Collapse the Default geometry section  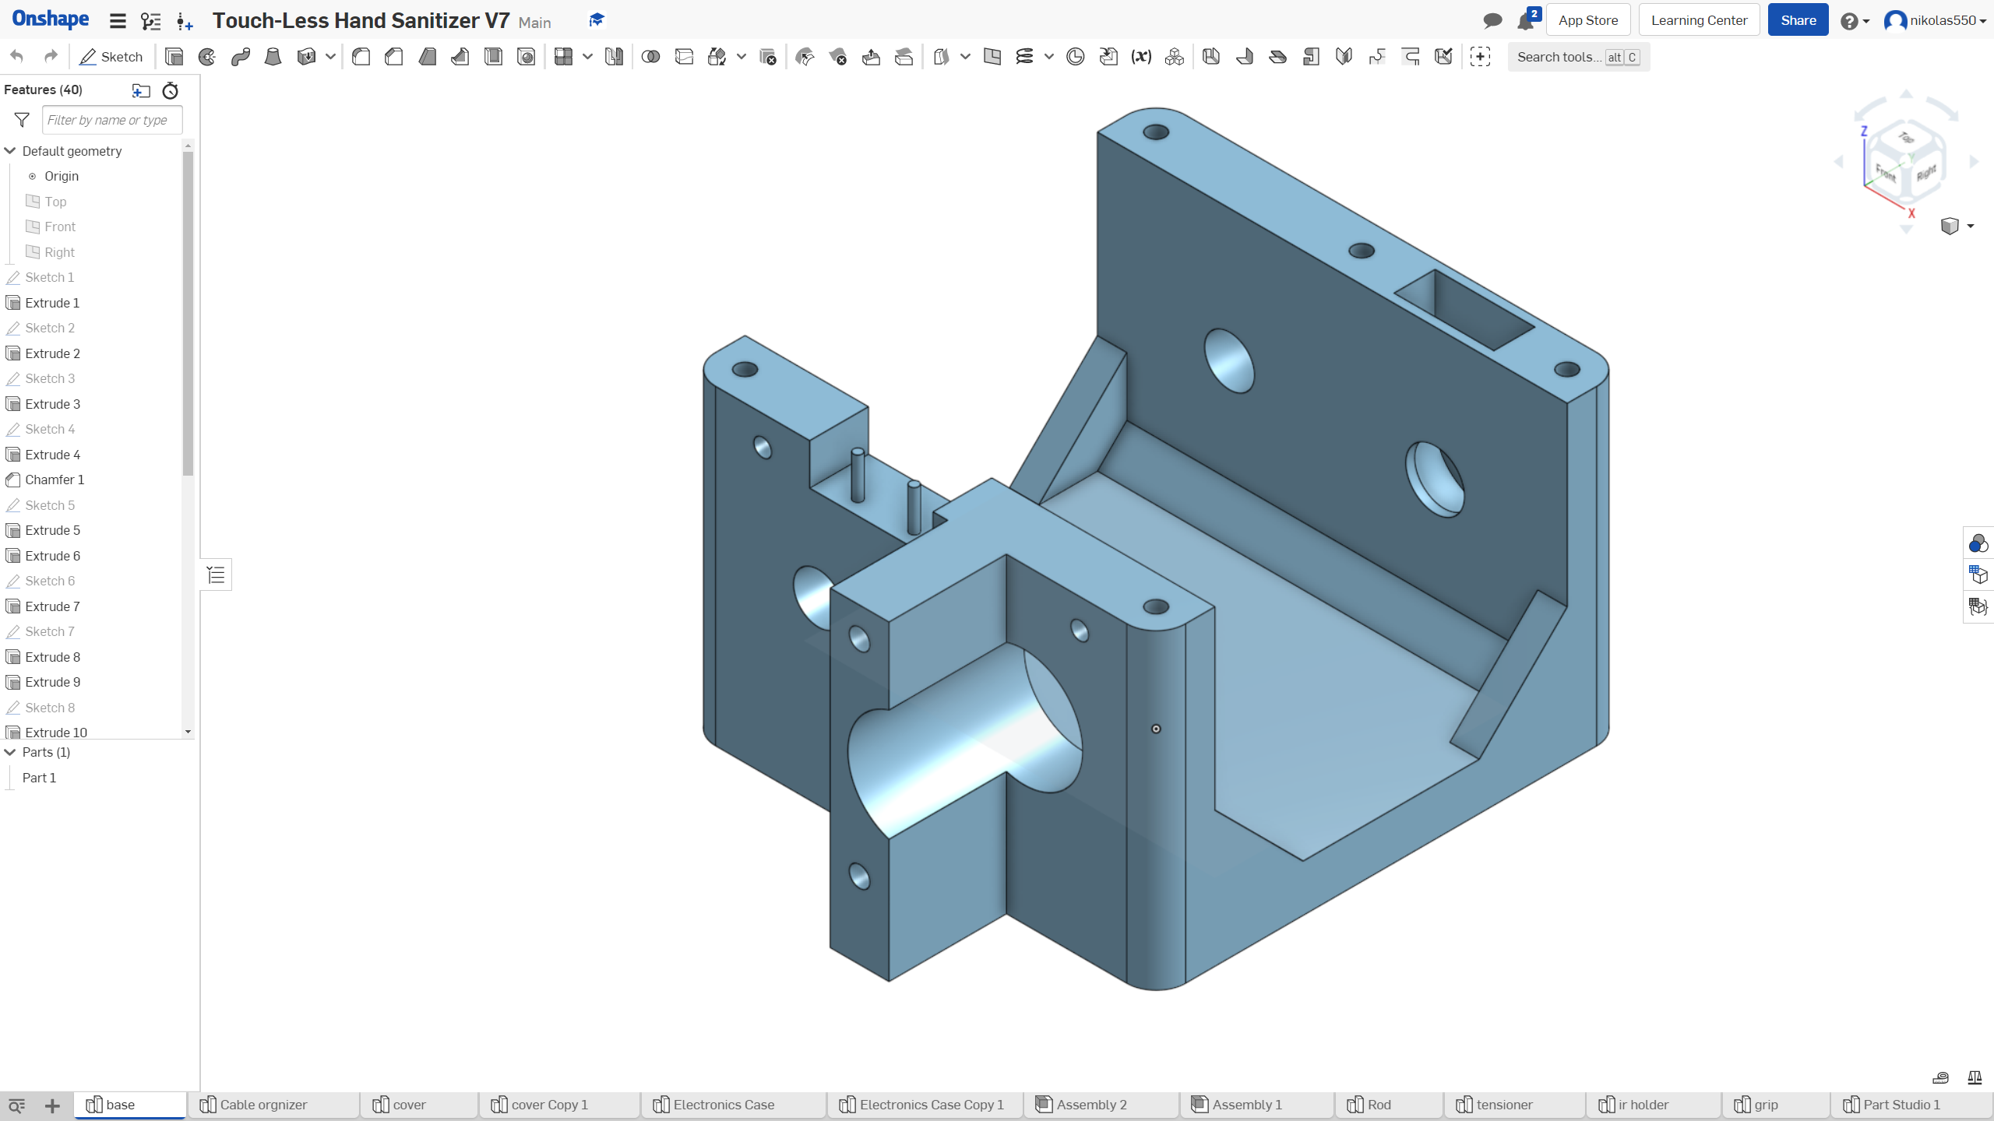(10, 150)
